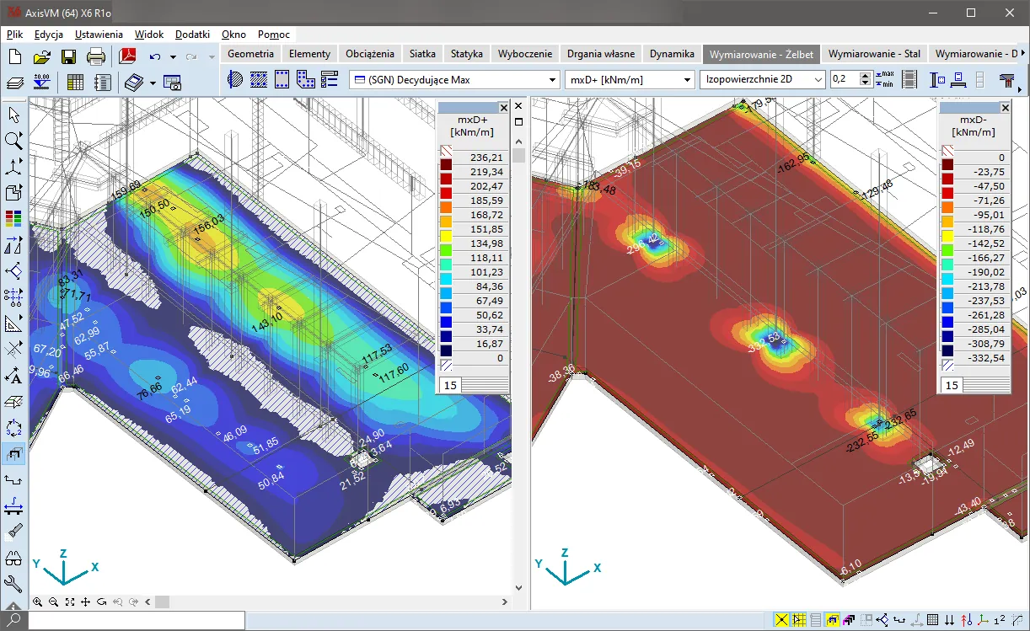Toggle the yellow grid cursor icon in status bar
The image size is (1030, 631).
pos(798,620)
